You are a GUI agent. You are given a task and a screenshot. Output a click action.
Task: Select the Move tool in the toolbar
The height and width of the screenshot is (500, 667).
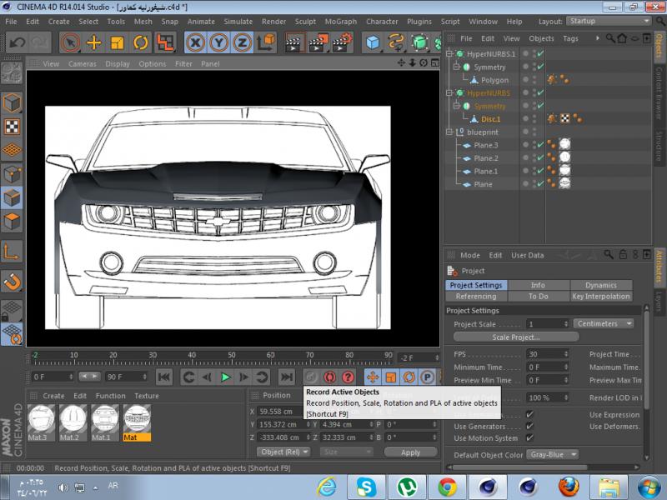coord(93,42)
